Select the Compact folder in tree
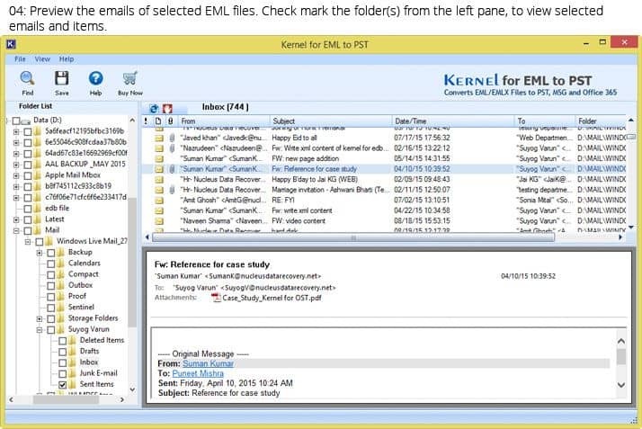Image resolution: width=642 pixels, height=429 pixels. [83, 274]
